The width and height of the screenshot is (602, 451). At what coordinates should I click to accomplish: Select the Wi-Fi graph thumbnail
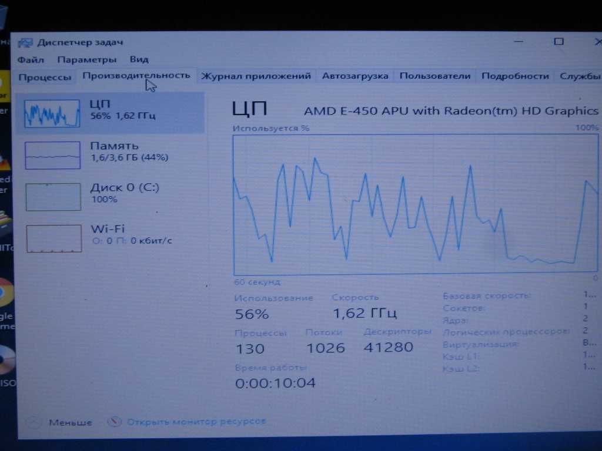coord(54,238)
